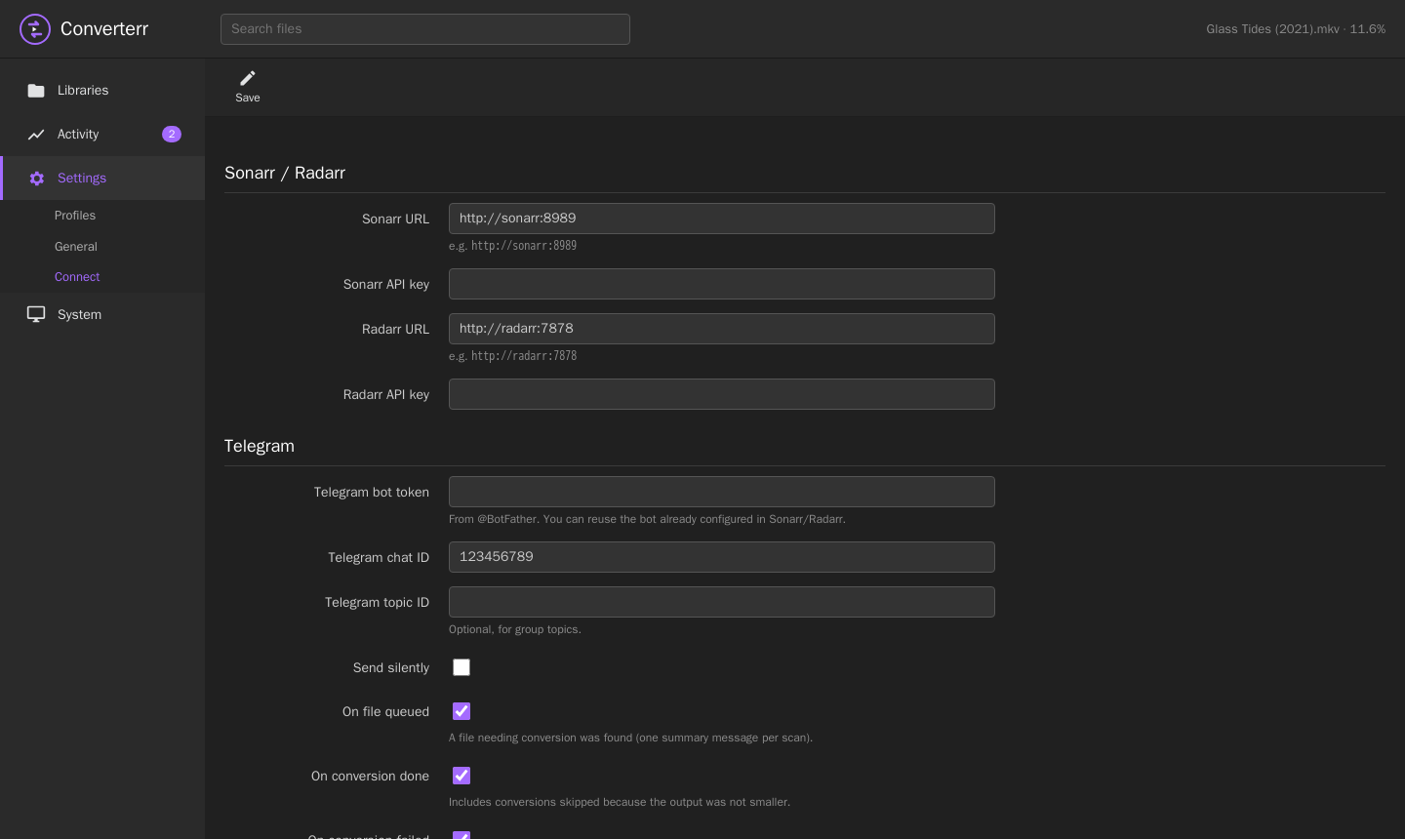
Task: Click the 'e.g. http://radarr:7878' hint text
Action: [x=512, y=356]
